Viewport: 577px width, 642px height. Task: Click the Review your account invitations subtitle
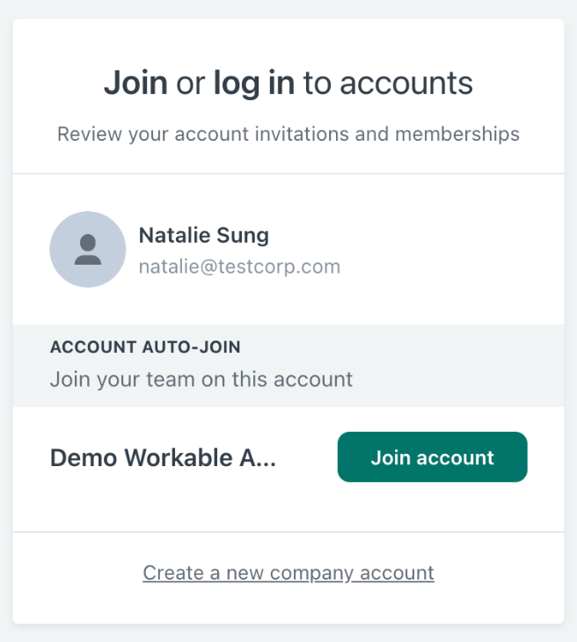pyautogui.click(x=288, y=134)
